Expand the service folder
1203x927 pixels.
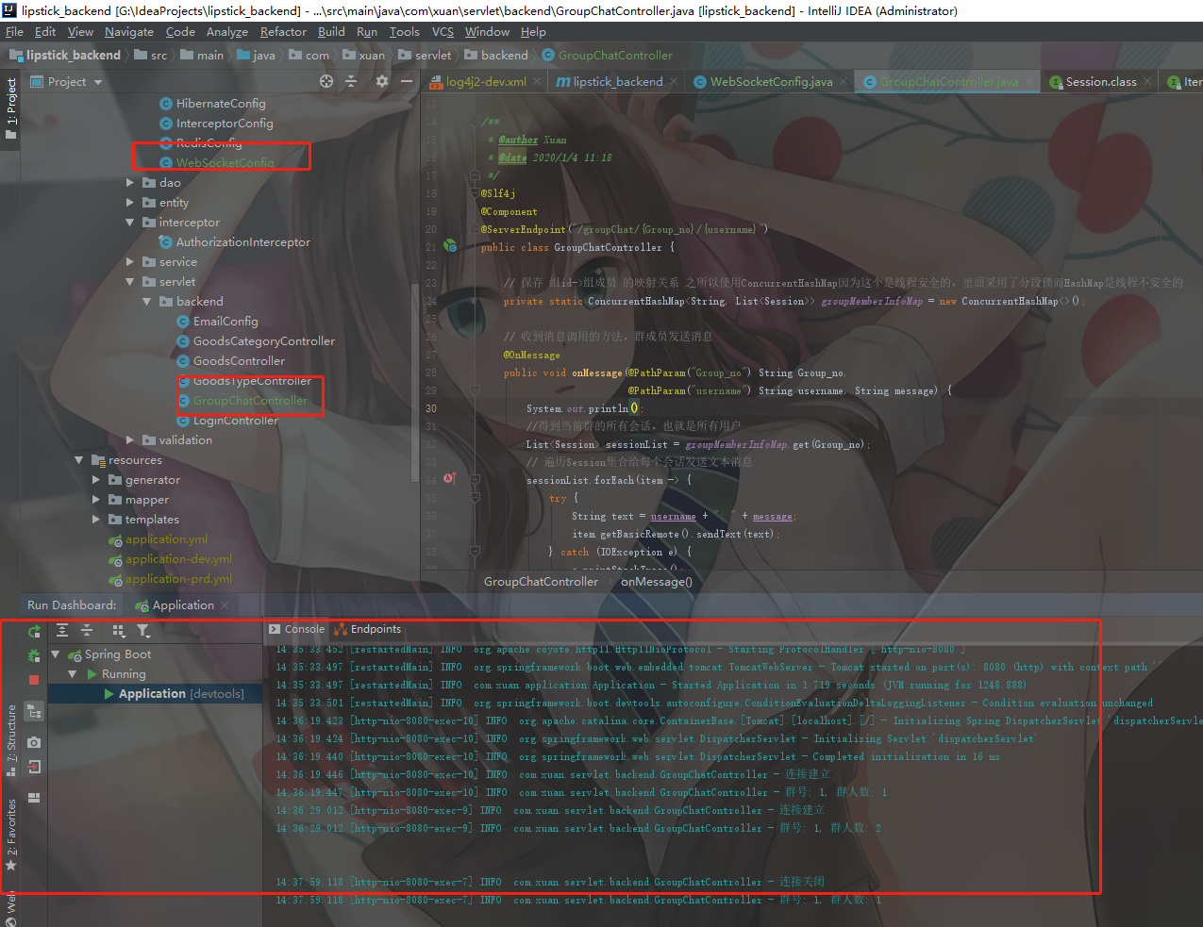coord(130,262)
